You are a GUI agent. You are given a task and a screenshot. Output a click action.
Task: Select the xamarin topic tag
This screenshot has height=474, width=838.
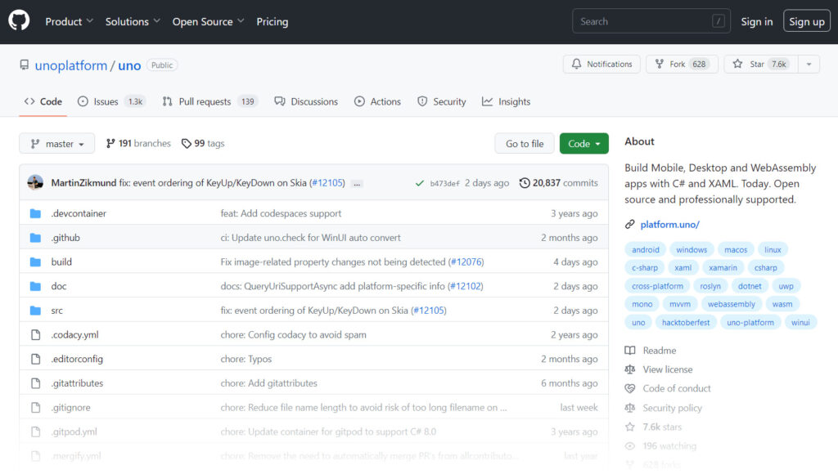coord(723,268)
